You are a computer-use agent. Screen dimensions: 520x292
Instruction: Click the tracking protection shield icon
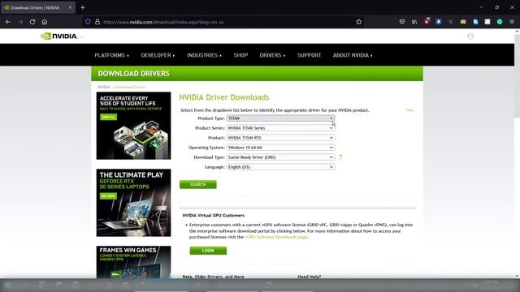coord(88,22)
